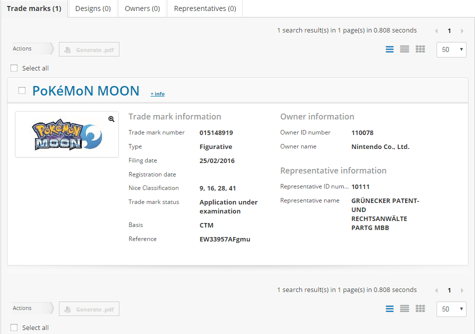Click the + info link
The height and width of the screenshot is (334, 475).
point(157,93)
